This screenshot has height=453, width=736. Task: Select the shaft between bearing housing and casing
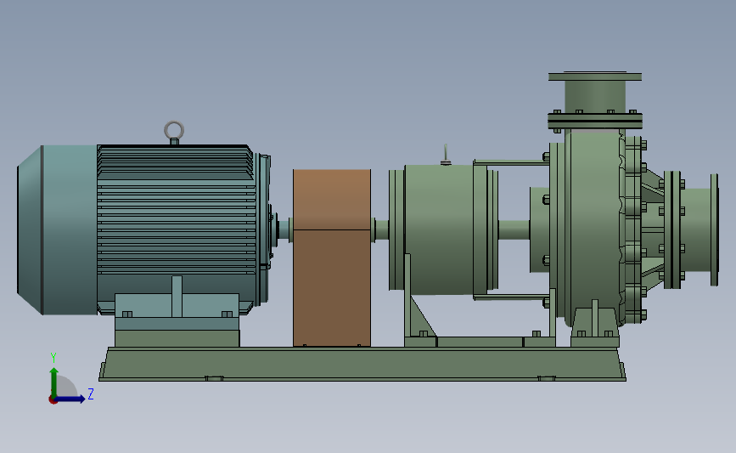tap(514, 229)
